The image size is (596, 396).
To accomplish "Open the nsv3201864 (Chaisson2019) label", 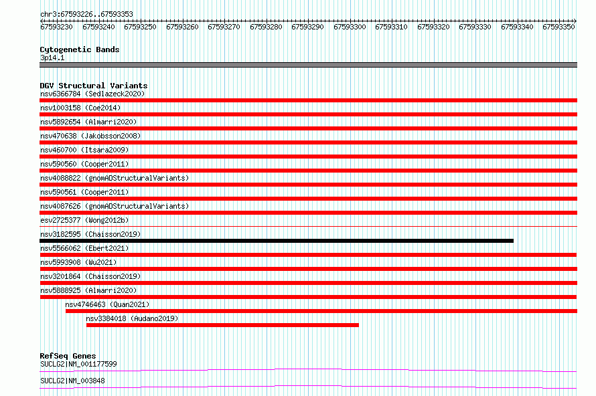I will 90,276.
